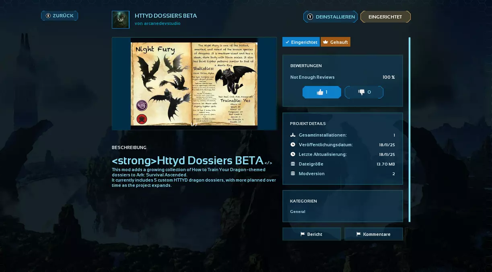Click the clock icon beside Veröffentlichungsdatum
The image size is (492, 272).
[x=293, y=145]
